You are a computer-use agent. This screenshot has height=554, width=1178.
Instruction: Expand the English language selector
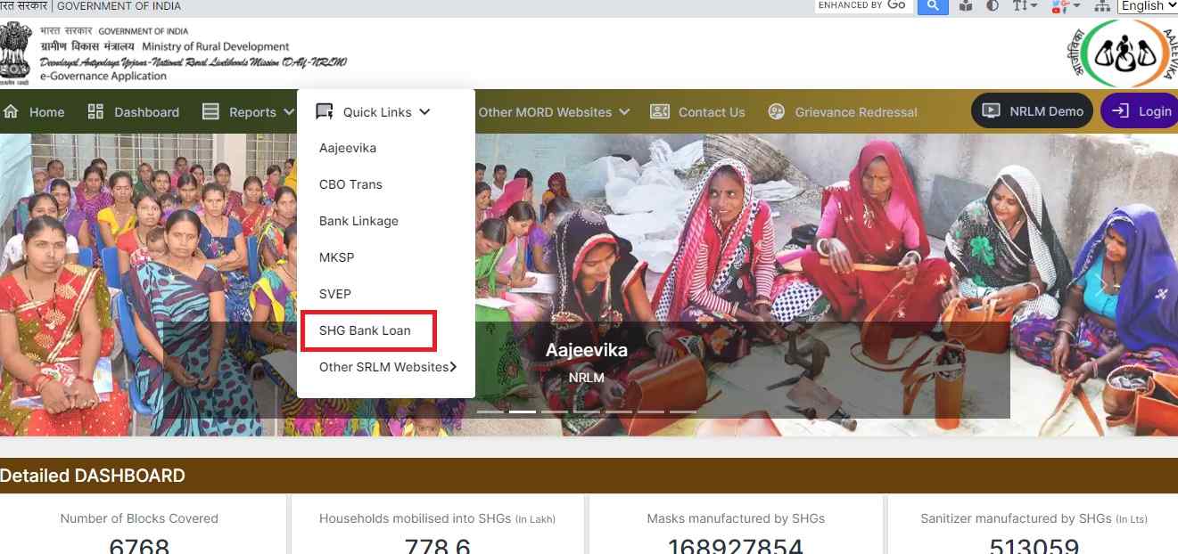[1148, 6]
